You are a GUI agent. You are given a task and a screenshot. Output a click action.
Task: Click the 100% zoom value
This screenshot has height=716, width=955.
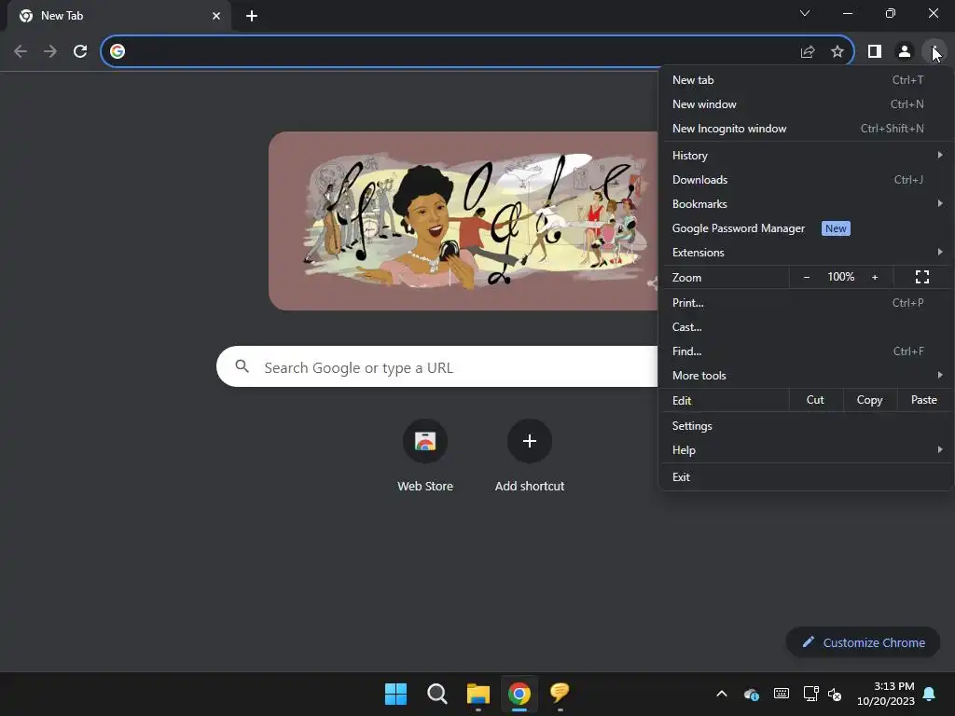click(840, 277)
